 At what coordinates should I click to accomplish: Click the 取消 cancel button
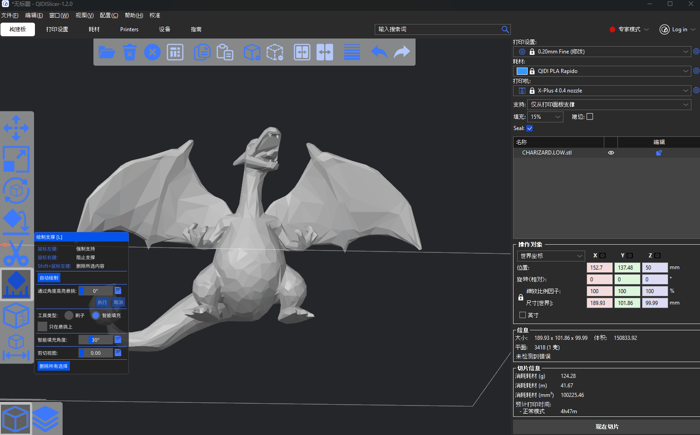click(118, 302)
